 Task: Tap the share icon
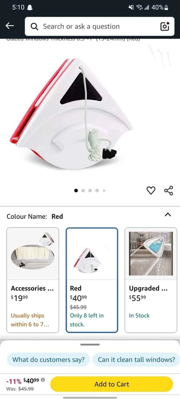168,190
